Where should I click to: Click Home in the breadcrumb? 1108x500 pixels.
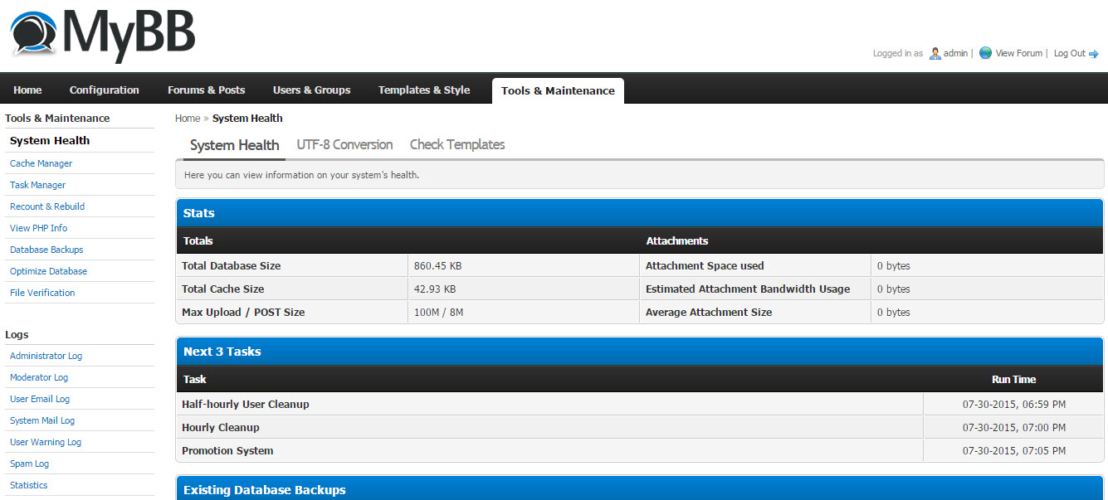pos(188,119)
